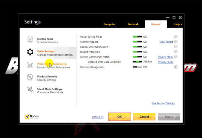This screenshot has width=202, height=138.
Task: Toggle Monthly Report switch
Action: click(x=137, y=42)
